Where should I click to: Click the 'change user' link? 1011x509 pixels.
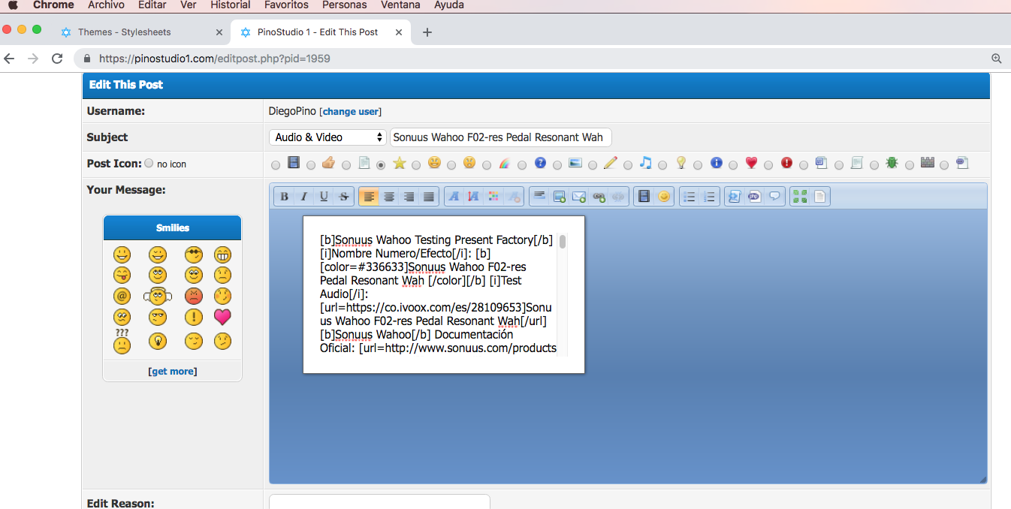point(351,111)
